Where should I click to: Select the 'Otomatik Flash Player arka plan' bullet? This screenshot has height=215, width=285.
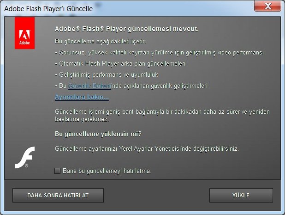(120, 64)
